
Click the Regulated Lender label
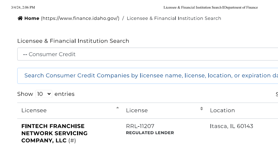(x=150, y=133)
